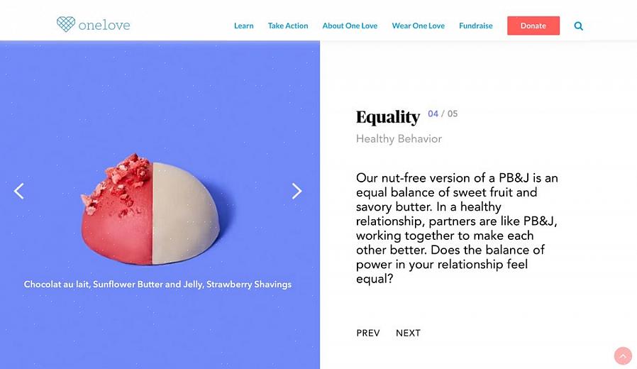Click the left arrow on the slide image
Screen dimensions: 637x369
click(x=19, y=191)
